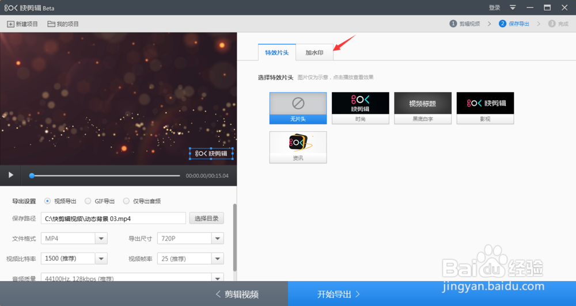Choose the 无片头 intro option

click(x=298, y=108)
